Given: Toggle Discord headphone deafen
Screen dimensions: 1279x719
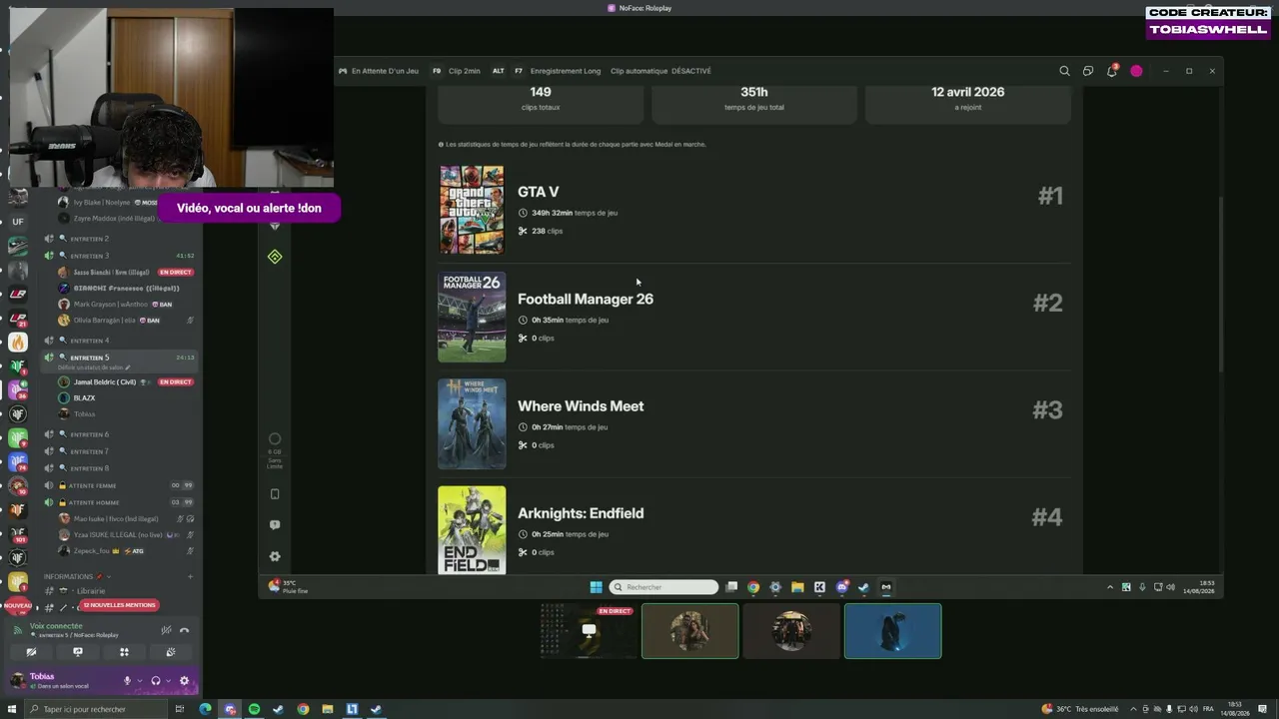Looking at the screenshot, I should 155,681.
